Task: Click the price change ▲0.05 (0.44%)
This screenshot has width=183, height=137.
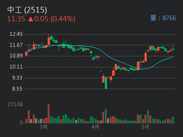Action: (52, 19)
